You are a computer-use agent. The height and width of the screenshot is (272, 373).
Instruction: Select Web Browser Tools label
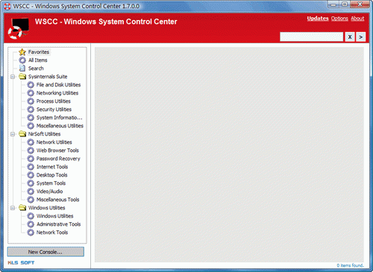(57, 151)
